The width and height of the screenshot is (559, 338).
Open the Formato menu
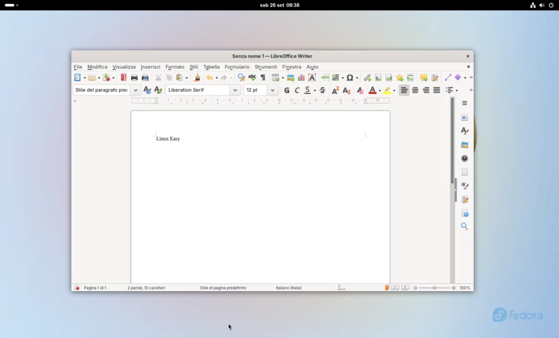pyautogui.click(x=175, y=67)
